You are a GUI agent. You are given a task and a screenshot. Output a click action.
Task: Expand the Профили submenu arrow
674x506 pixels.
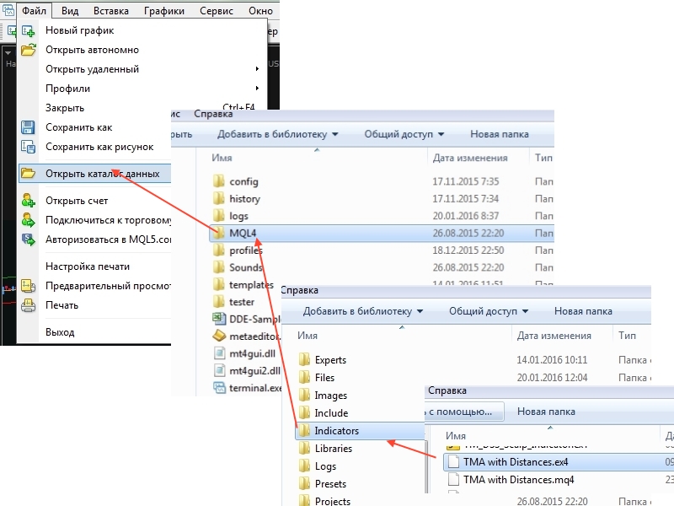click(257, 89)
